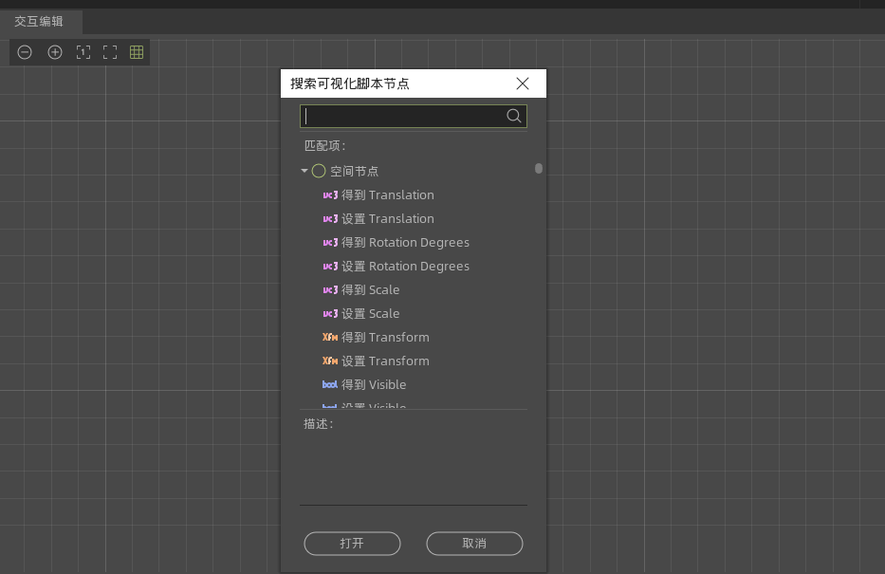This screenshot has height=574, width=885.
Task: Click the node list scrollbar thumb
Action: pyautogui.click(x=539, y=168)
